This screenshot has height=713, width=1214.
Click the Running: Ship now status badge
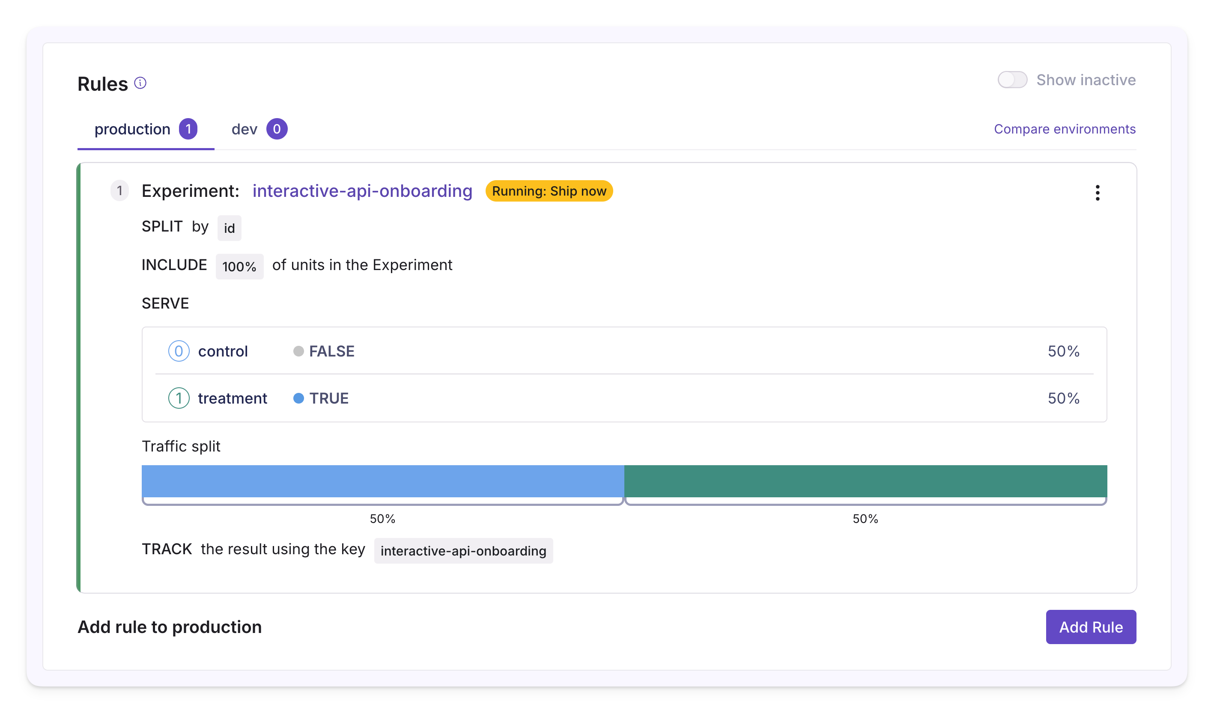(x=549, y=191)
